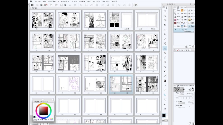223x125 pixels.
Task: Pick a color in the color wheel square
Action: pos(43,111)
